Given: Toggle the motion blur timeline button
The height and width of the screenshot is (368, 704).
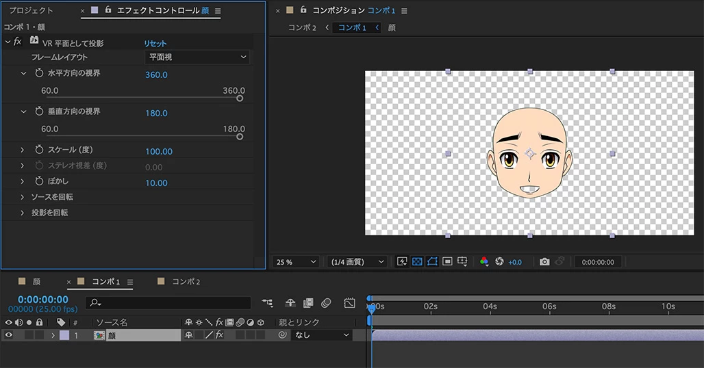Looking at the screenshot, I should pyautogui.click(x=327, y=303).
